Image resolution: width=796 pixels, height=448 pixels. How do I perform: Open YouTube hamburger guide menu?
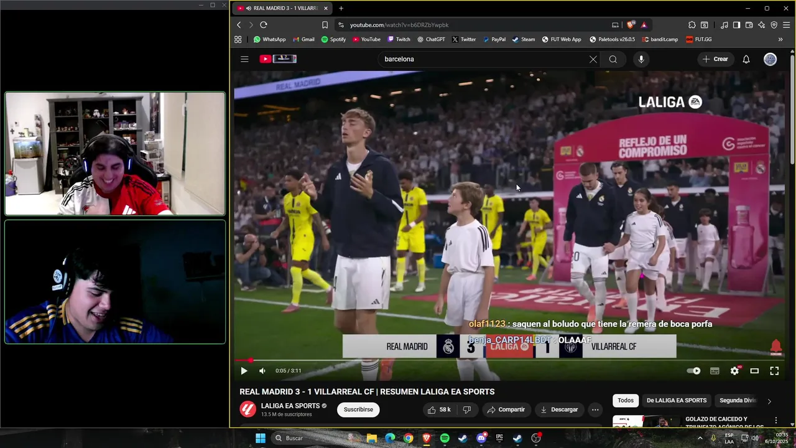244,59
